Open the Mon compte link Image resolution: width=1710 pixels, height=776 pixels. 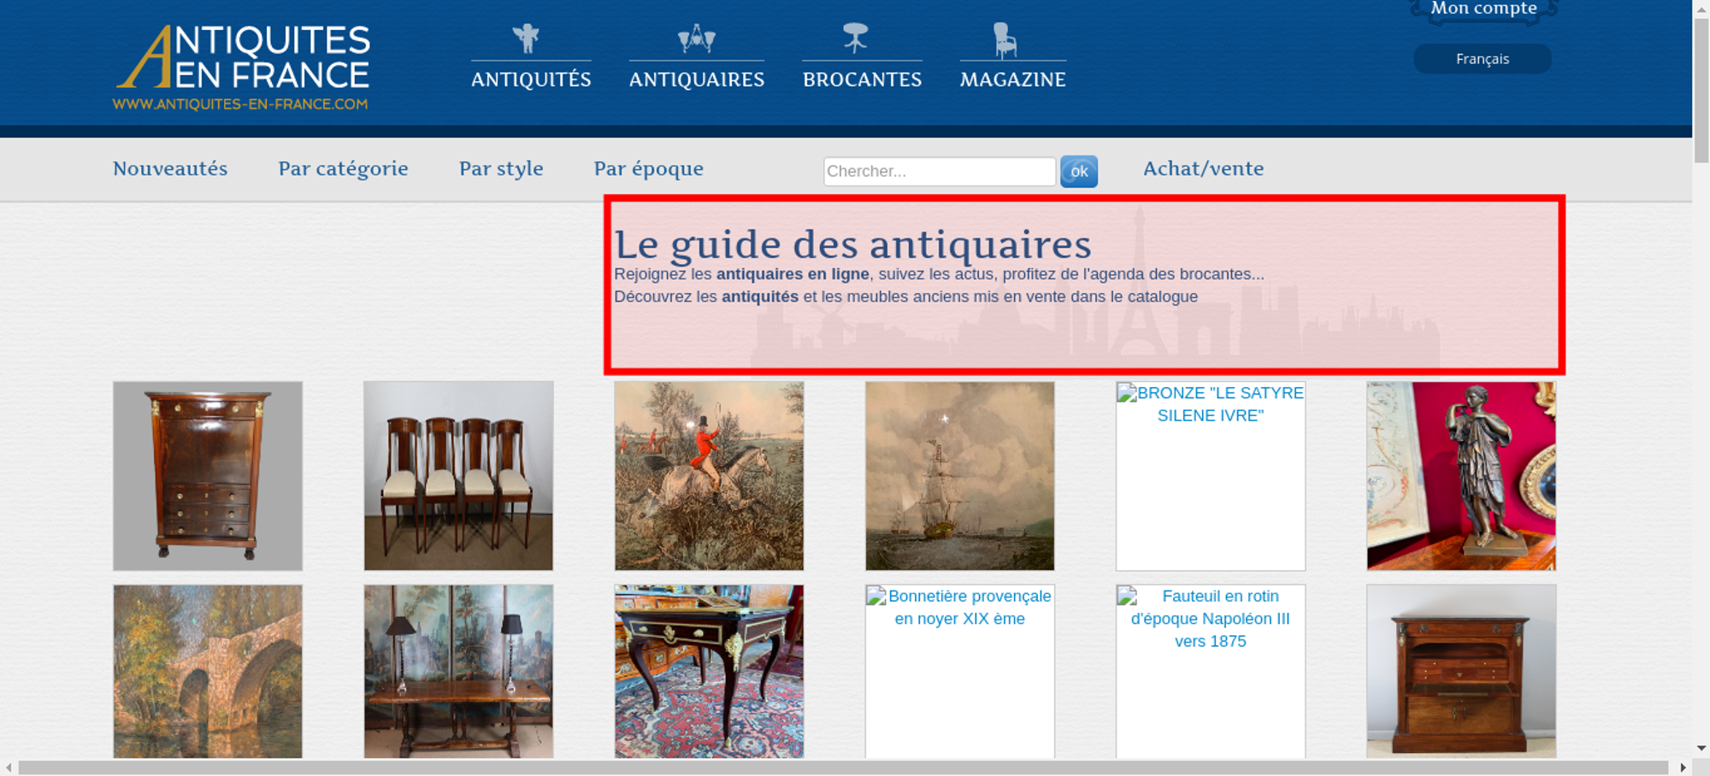1483,9
